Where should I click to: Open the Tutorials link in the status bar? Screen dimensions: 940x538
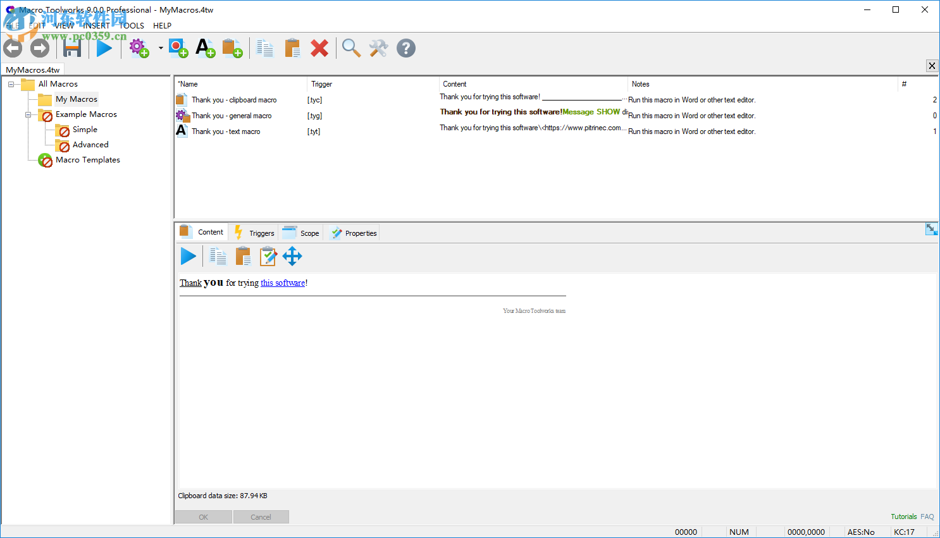click(903, 517)
